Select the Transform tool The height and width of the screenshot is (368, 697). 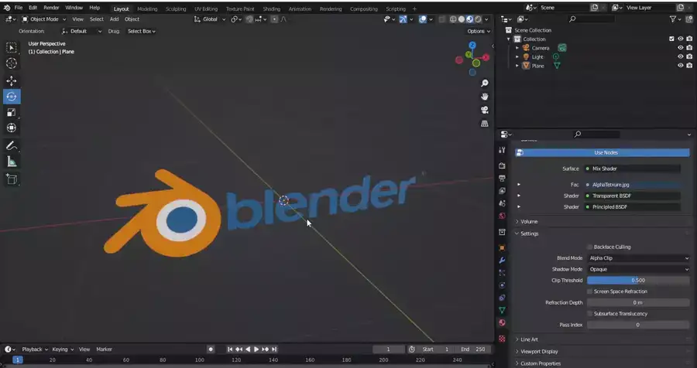point(12,128)
